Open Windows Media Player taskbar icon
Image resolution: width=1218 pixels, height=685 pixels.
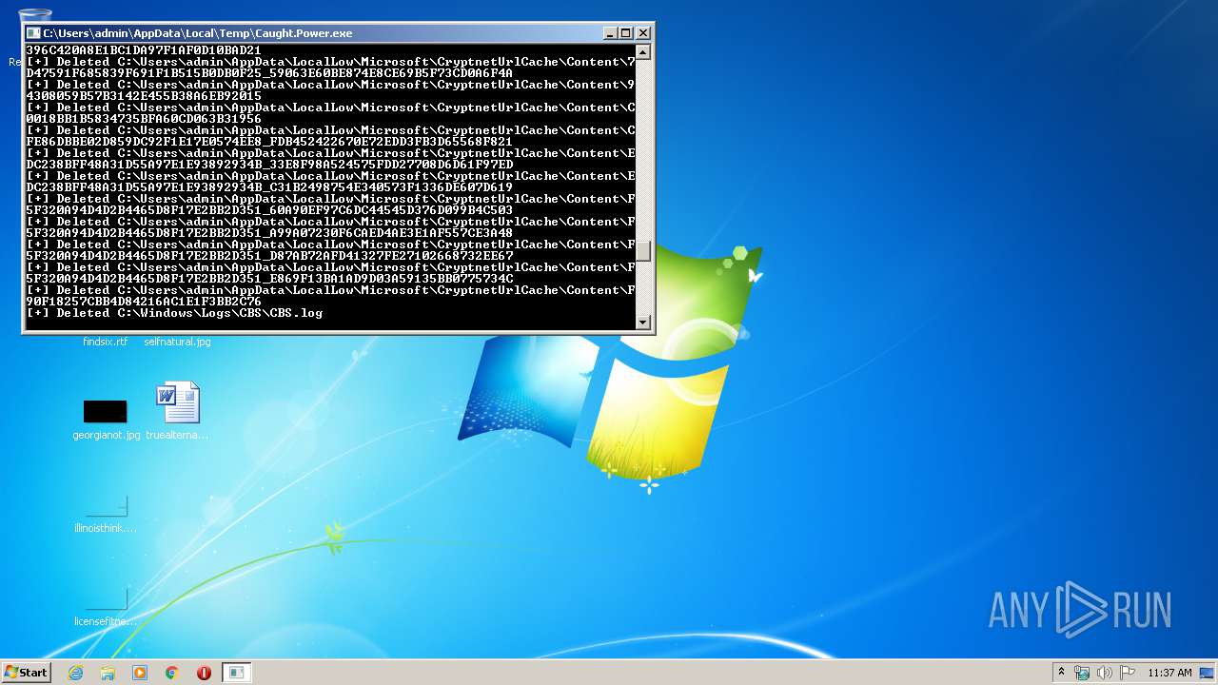pyautogui.click(x=140, y=673)
